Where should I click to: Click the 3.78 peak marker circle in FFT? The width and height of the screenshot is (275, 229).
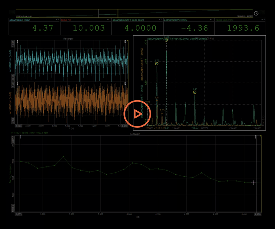pyautogui.click(x=166, y=40)
